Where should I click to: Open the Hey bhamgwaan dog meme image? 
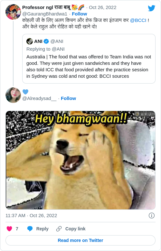coord(80,160)
